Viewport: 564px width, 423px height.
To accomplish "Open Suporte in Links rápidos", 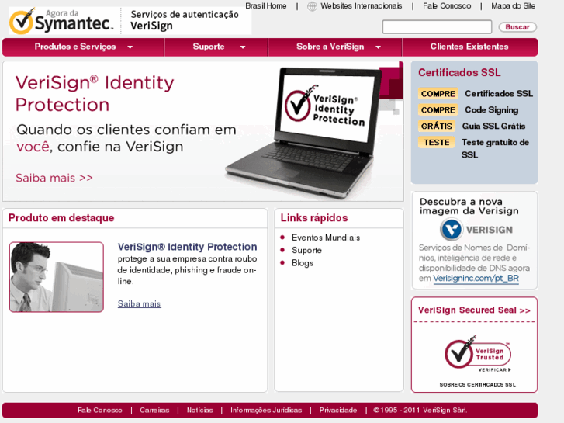I will tap(306, 251).
